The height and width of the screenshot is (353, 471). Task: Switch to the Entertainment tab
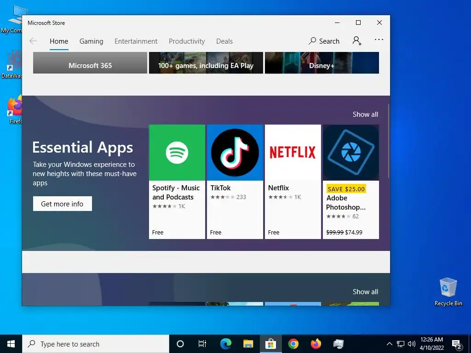pos(136,41)
